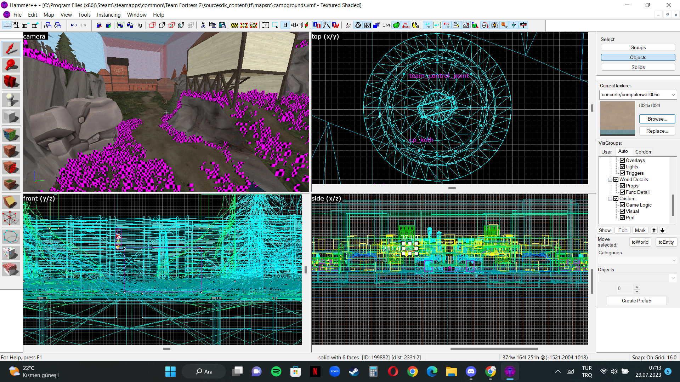680x382 pixels.
Task: Click the current texture preview thumbnail
Action: tap(617, 118)
